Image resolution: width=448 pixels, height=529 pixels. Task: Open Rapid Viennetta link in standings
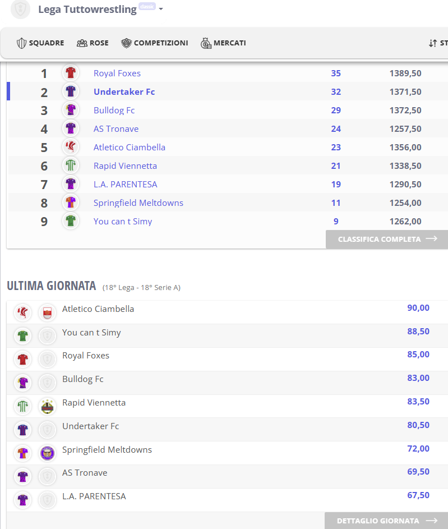(125, 166)
